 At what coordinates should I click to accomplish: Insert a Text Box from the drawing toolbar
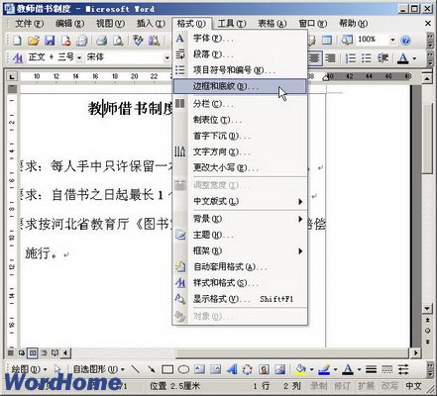click(199, 369)
